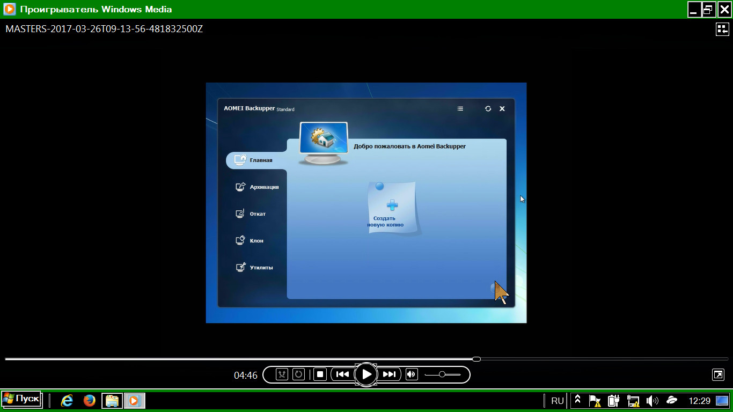Skip to the next track
The height and width of the screenshot is (412, 733).
pos(390,374)
